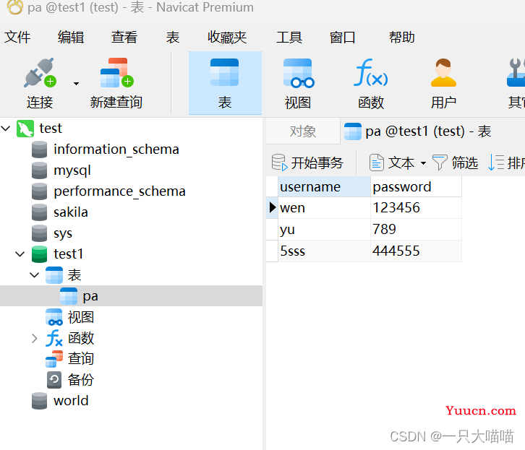The image size is (525, 450).
Task: Open the Function (函数) f(x) toolbar icon
Action: (x=371, y=72)
